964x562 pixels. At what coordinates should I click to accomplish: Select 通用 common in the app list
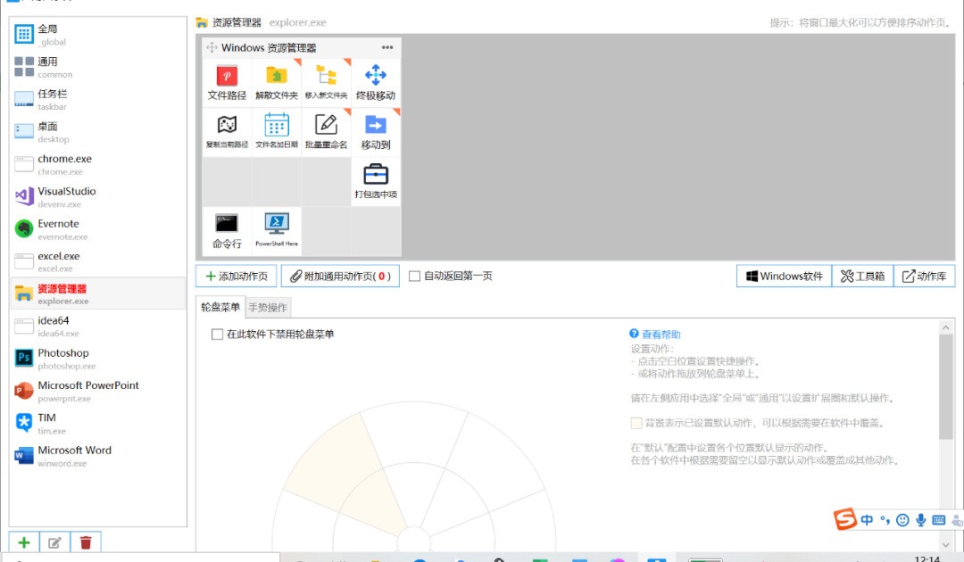point(98,67)
